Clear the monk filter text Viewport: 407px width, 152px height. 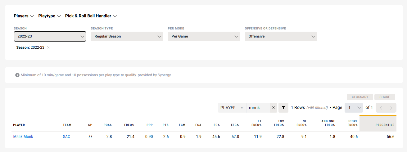point(274,108)
